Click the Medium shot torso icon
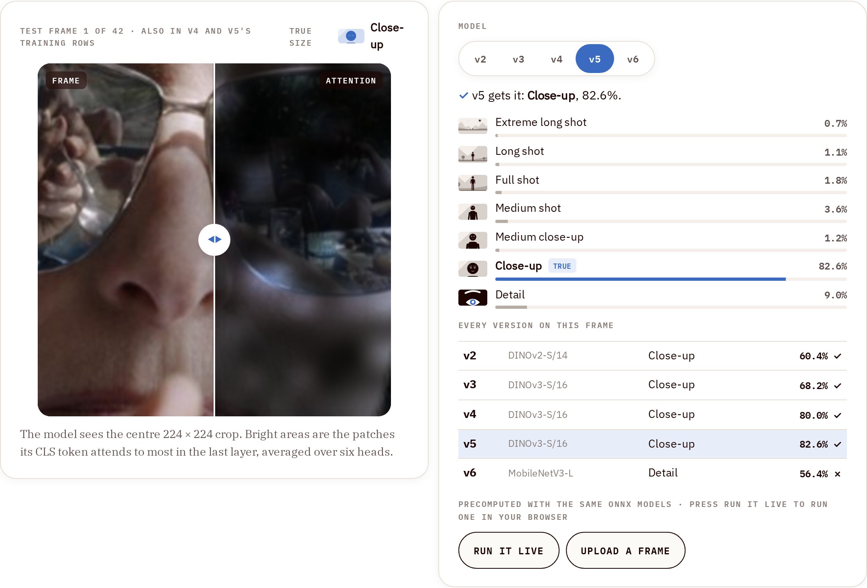The width and height of the screenshot is (867, 588). tap(472, 212)
